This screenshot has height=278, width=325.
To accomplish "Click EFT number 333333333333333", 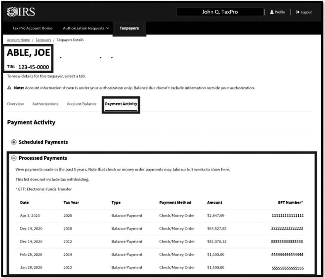I will tap(287, 242).
